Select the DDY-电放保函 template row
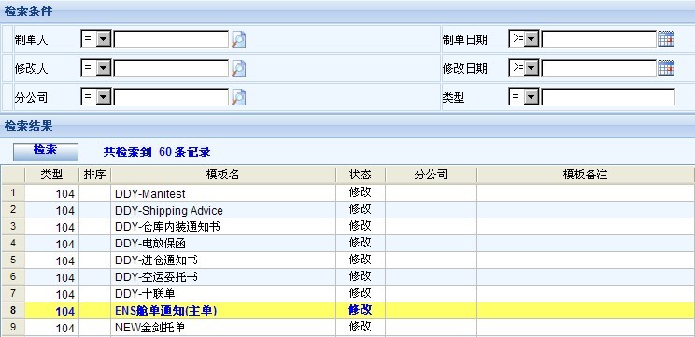This screenshot has height=337, width=695. [x=347, y=244]
